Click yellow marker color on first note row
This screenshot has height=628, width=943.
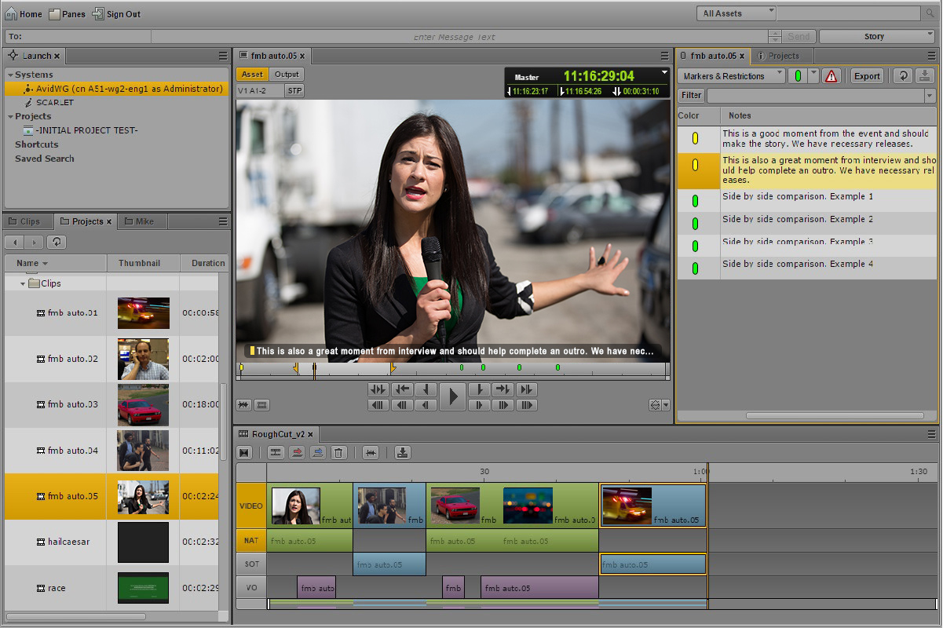(x=695, y=138)
